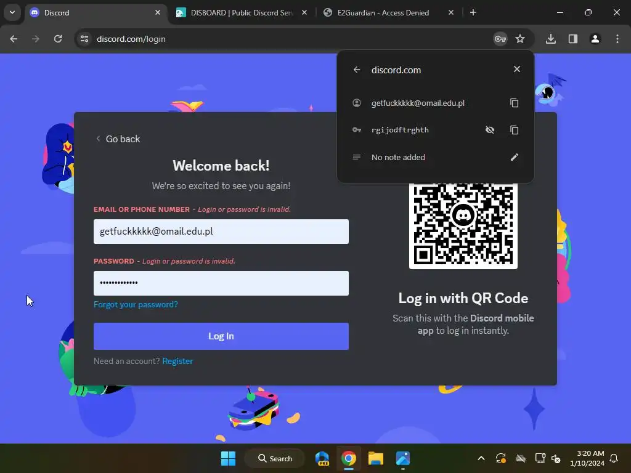Open Chrome from the taskbar

pos(349,458)
